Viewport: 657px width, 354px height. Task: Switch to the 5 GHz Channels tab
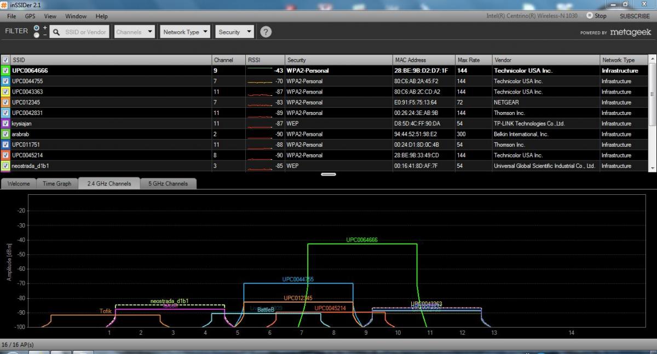[x=168, y=184]
